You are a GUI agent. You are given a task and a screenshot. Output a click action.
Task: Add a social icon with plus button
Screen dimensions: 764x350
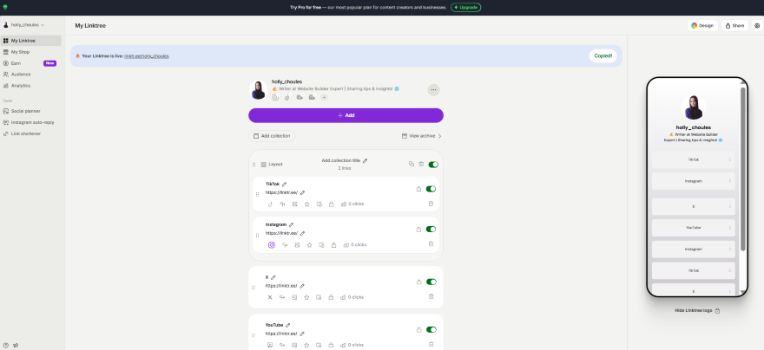coord(324,97)
